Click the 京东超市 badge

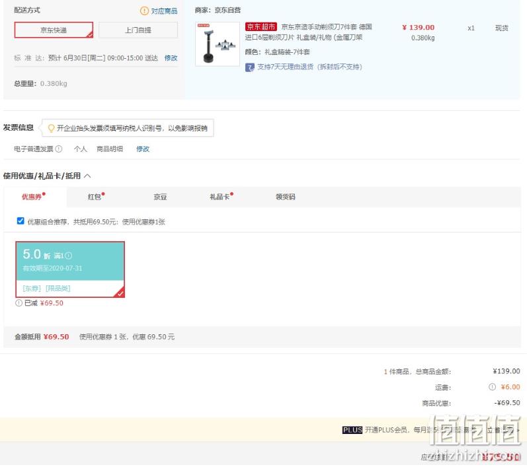[x=261, y=26]
